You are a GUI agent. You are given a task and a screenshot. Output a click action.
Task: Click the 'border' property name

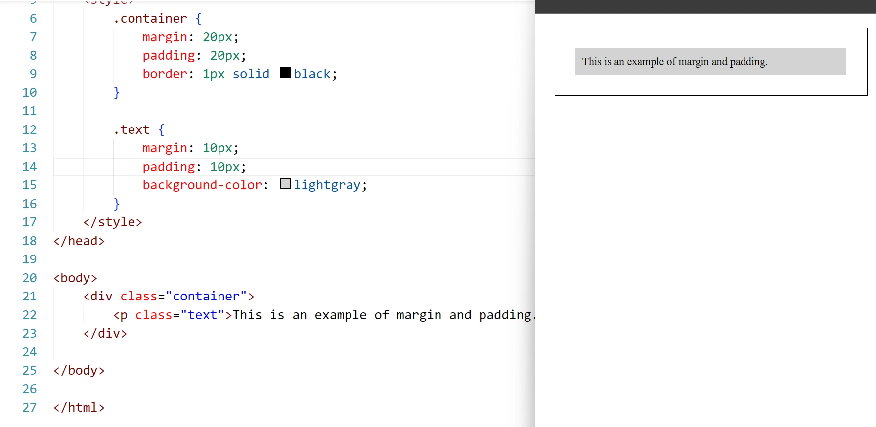165,74
